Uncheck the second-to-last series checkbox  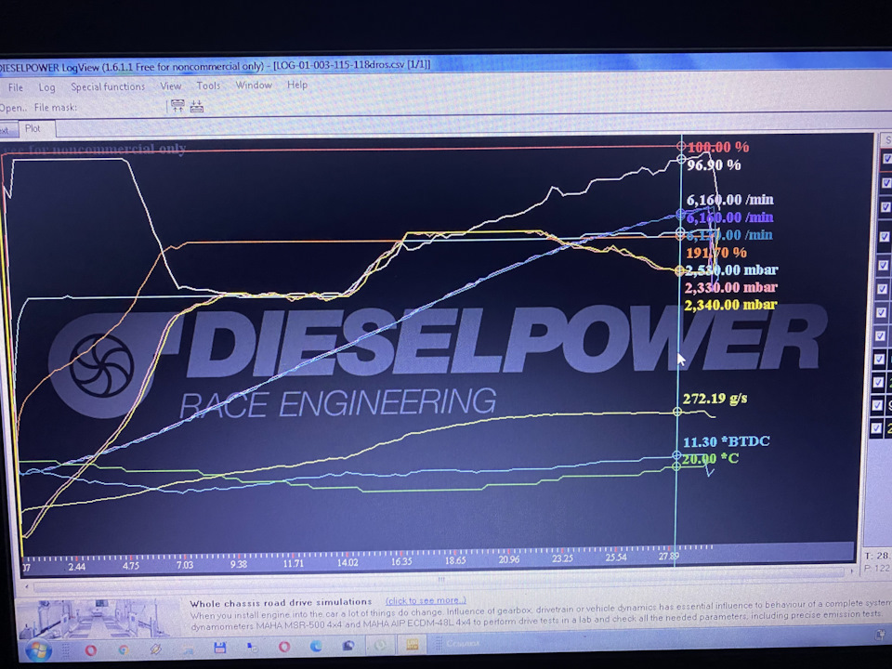coord(877,405)
